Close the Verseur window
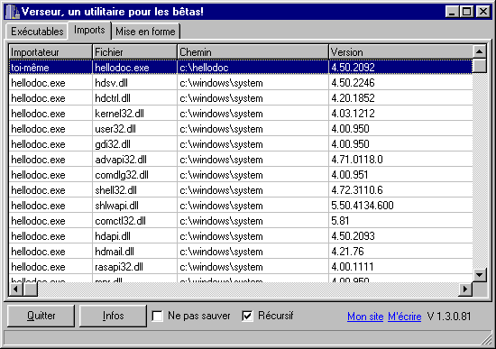The width and height of the screenshot is (496, 349). 483,12
